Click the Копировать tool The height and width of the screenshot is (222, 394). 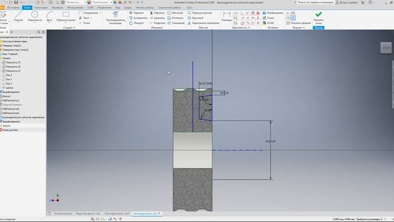tap(138, 18)
